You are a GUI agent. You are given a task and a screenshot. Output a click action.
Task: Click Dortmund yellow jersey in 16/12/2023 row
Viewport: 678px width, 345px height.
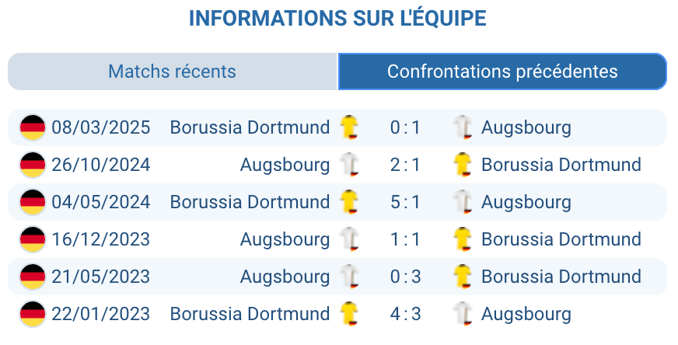click(463, 239)
